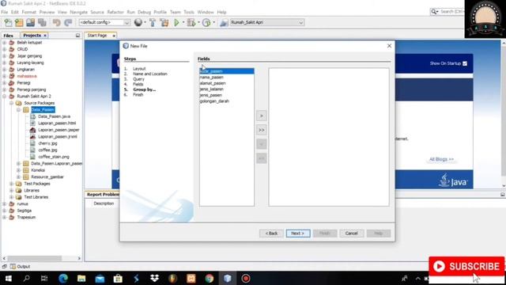506x285 pixels.
Task: Select nama_pasien in the fields list
Action: (227, 78)
